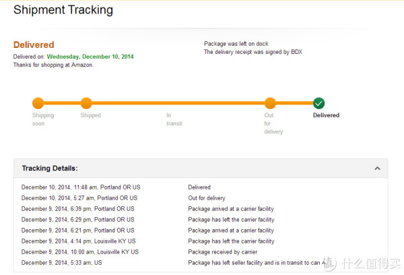Screen dimensions: 404x275
Task: Click the Shipping soon stage label
Action: coord(43,119)
